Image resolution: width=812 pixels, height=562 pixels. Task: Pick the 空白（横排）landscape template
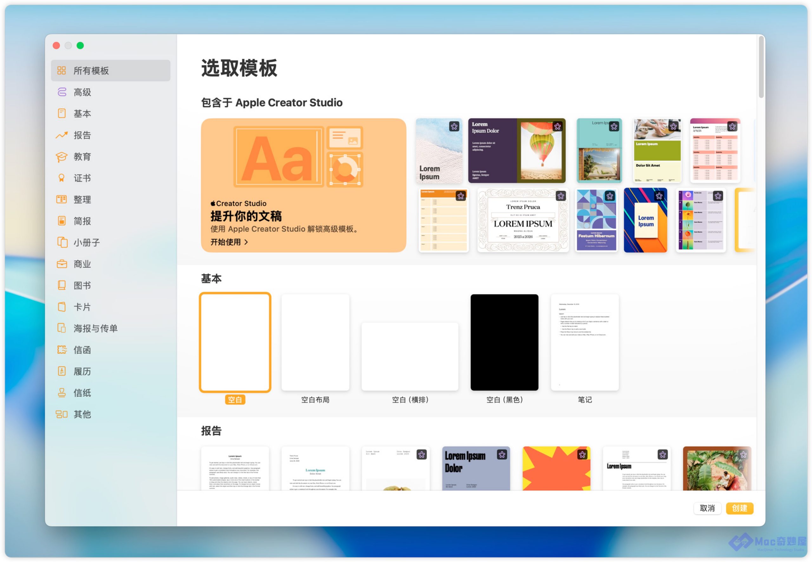(x=410, y=356)
